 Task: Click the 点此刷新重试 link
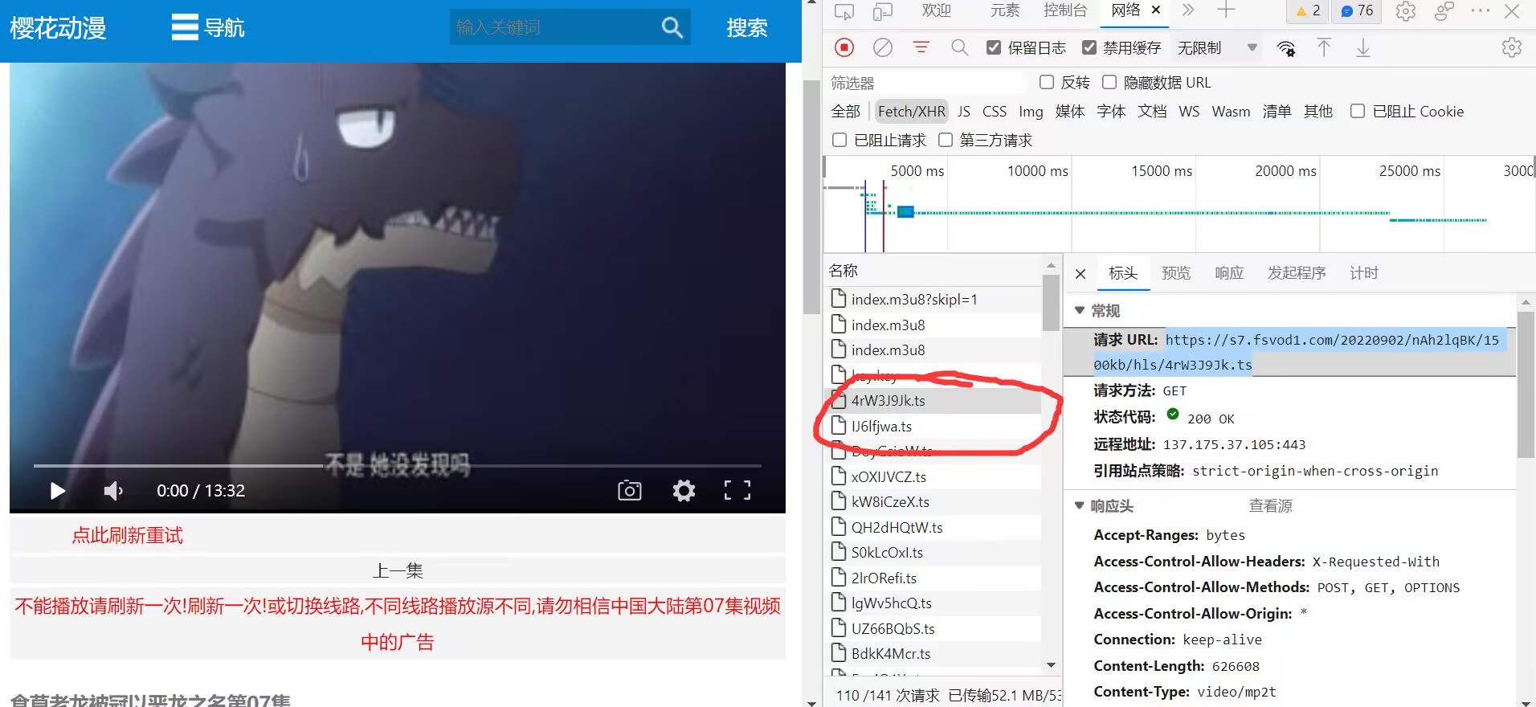tap(128, 536)
